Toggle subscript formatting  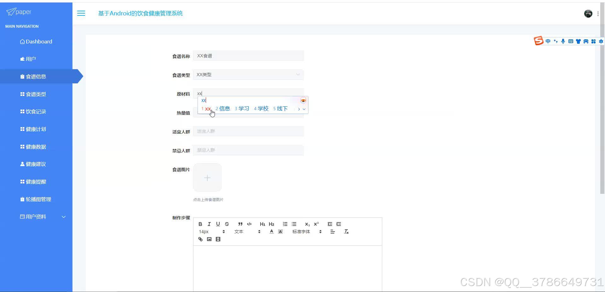point(307,224)
